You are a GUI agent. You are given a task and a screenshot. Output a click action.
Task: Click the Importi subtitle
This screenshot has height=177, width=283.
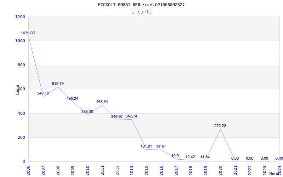coord(141,12)
